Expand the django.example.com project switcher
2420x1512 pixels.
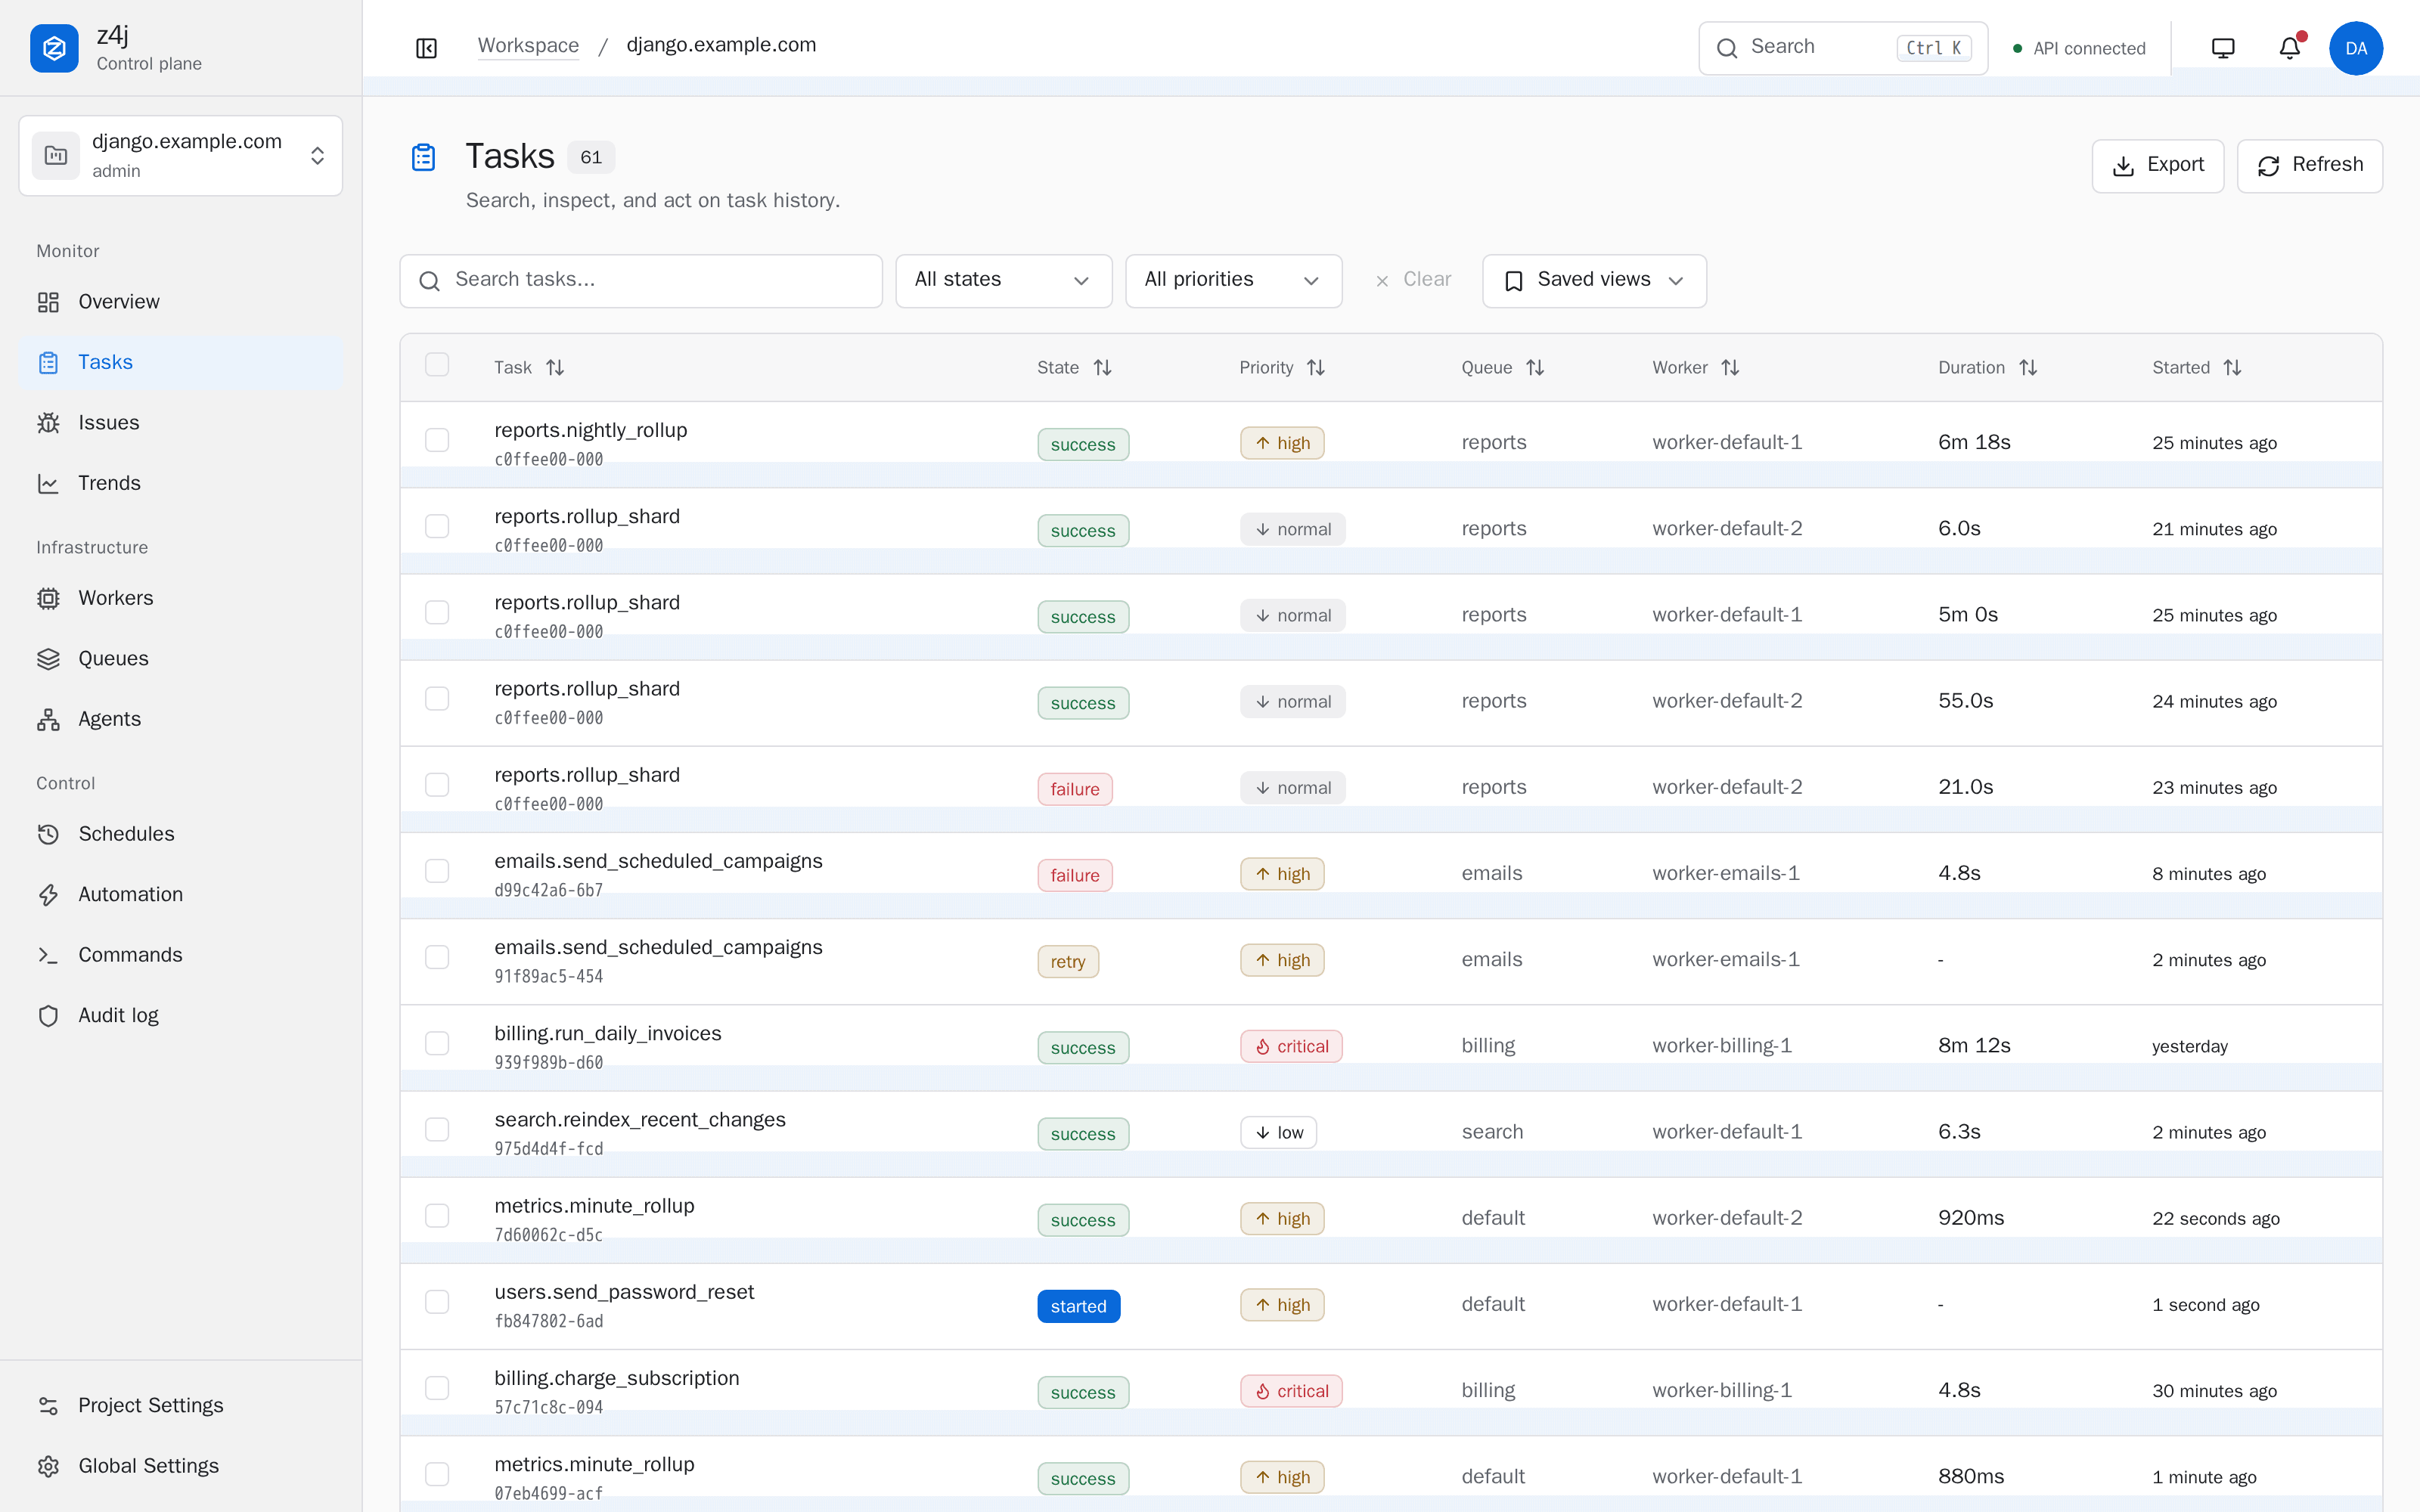[181, 156]
